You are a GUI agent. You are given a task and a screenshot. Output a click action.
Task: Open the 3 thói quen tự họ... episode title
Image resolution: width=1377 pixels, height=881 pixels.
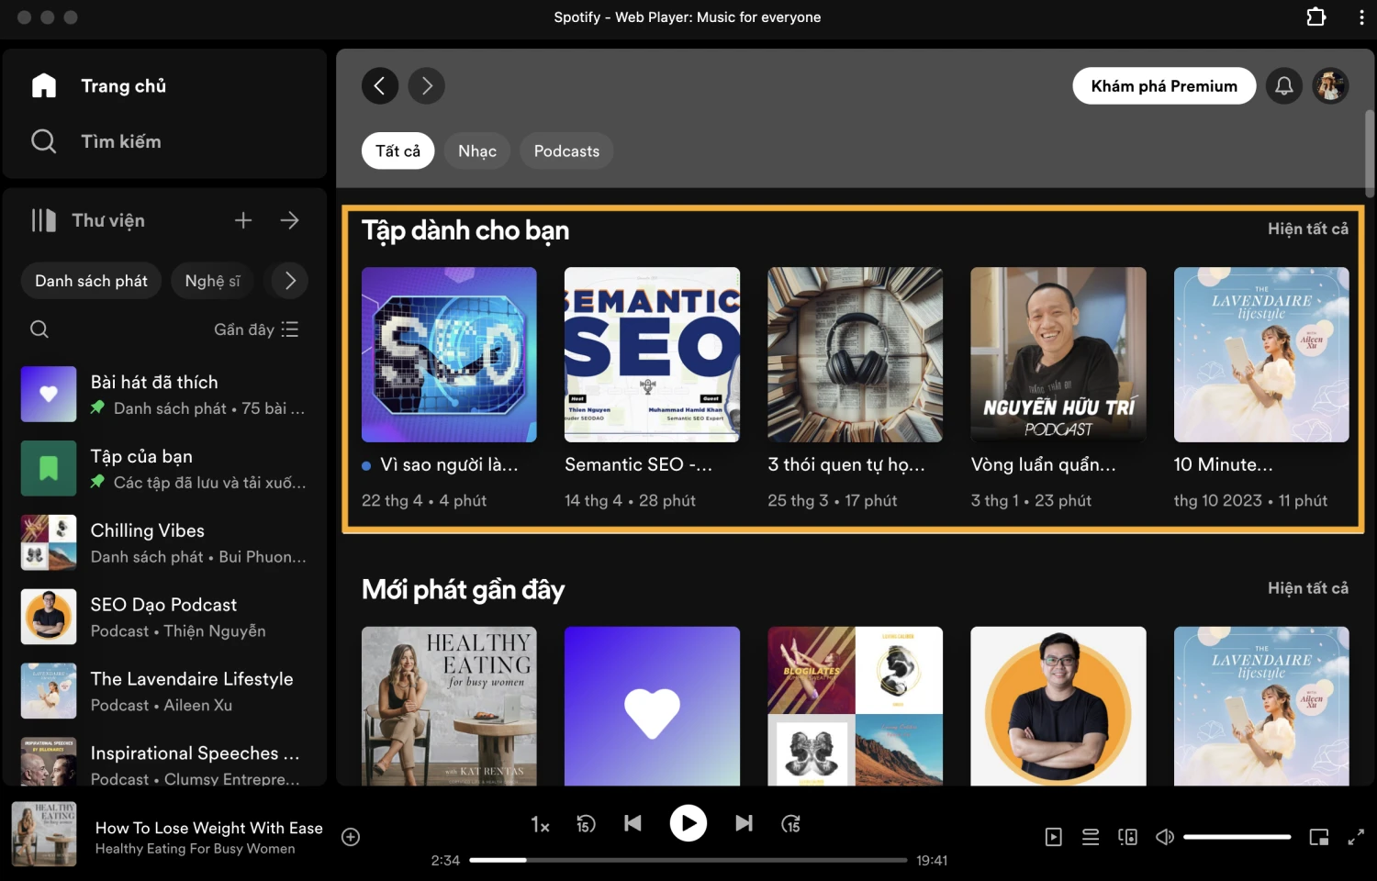846,464
